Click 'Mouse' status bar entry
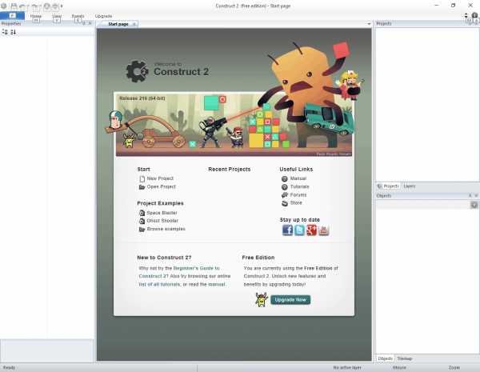This screenshot has height=372, width=480. pos(399,367)
